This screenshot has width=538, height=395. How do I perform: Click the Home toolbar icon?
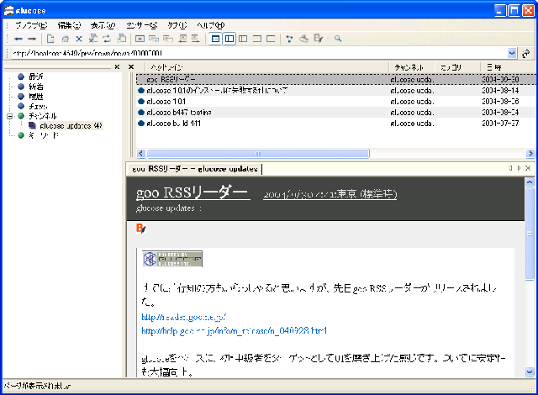(65, 39)
